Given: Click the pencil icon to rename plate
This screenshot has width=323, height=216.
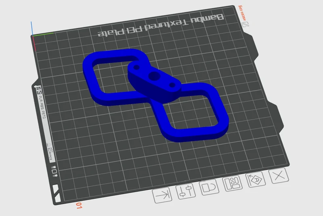Looking at the screenshot, I should click(245, 24).
